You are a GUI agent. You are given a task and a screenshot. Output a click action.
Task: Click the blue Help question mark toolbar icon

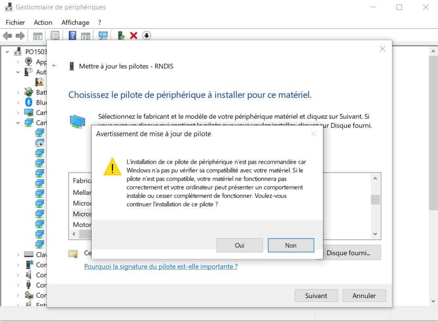point(72,36)
